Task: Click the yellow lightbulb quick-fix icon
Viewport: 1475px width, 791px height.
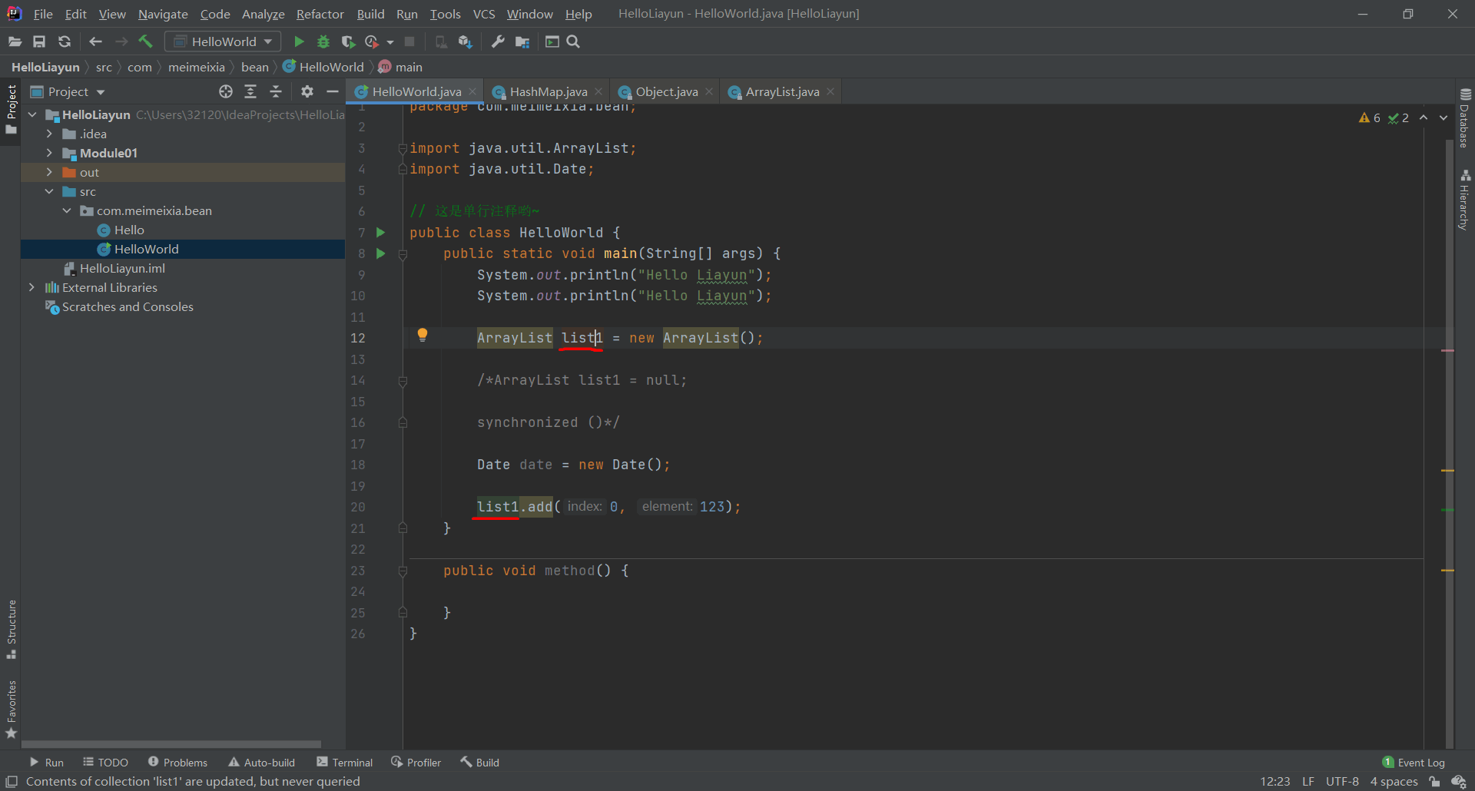Action: pos(422,335)
